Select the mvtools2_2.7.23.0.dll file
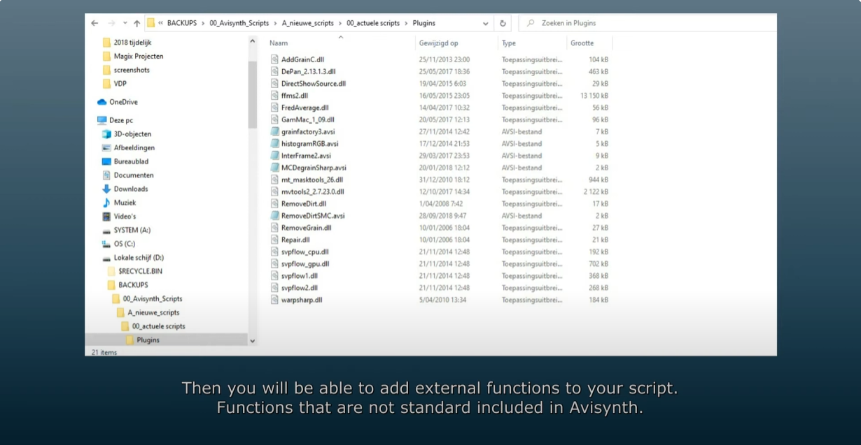Viewport: 861px width, 445px height. (x=312, y=191)
